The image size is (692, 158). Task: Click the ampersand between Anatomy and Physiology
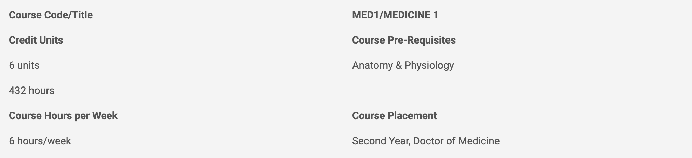click(399, 65)
